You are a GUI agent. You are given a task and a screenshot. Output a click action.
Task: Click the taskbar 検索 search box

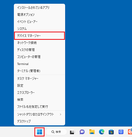coord(56,132)
